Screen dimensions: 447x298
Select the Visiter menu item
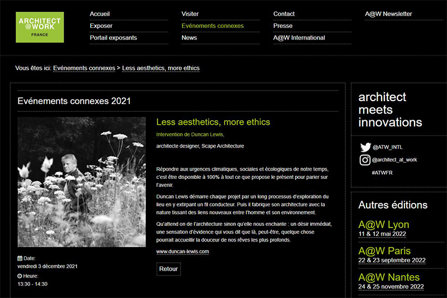(x=190, y=13)
